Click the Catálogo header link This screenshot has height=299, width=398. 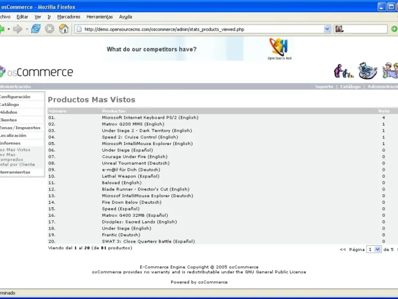click(350, 87)
